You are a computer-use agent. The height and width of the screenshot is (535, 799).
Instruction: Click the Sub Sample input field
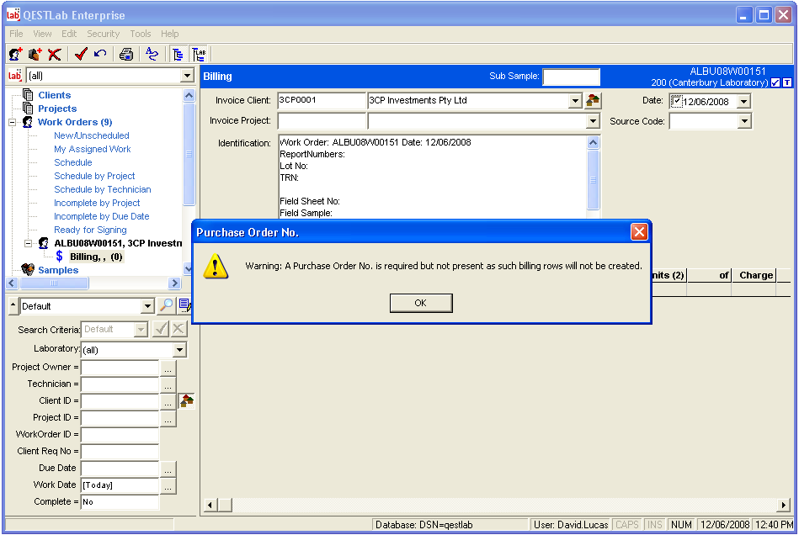pyautogui.click(x=571, y=77)
